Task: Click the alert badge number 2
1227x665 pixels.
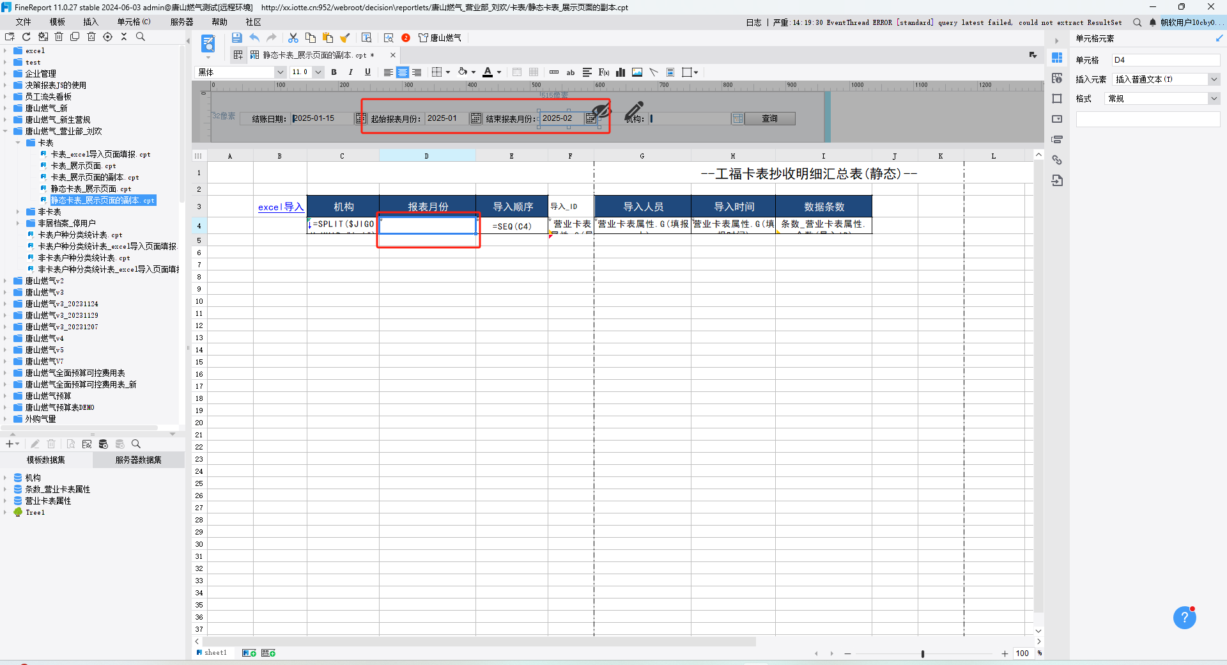Action: tap(406, 38)
